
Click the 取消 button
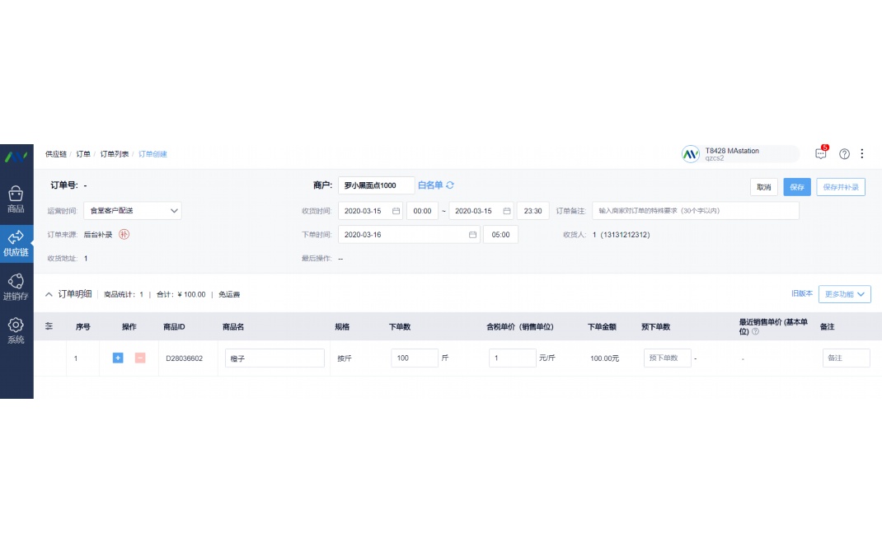pos(763,187)
